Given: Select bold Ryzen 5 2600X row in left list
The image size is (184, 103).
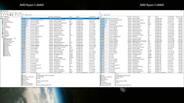Looking at the screenshot, I should click(60, 45).
